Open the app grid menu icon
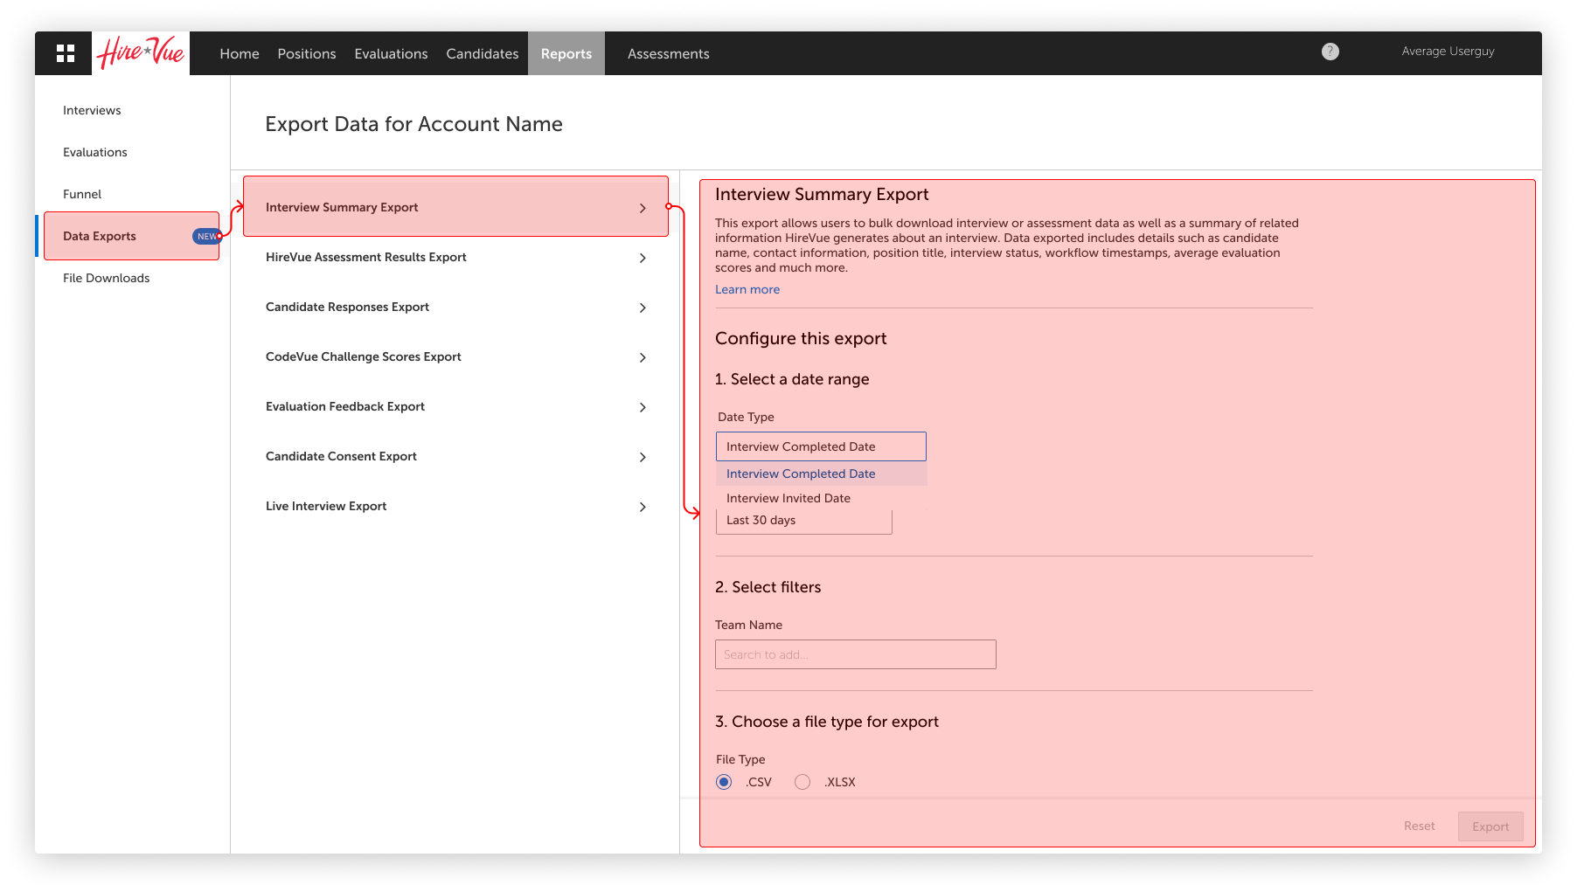Screen dimensions: 1577x892 point(66,53)
